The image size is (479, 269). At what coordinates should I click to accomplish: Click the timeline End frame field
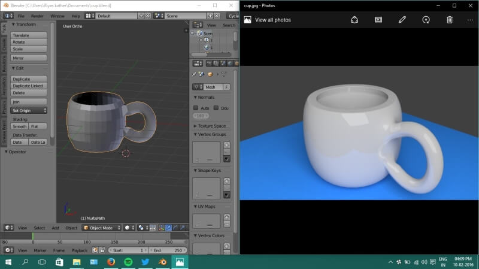coord(169,250)
